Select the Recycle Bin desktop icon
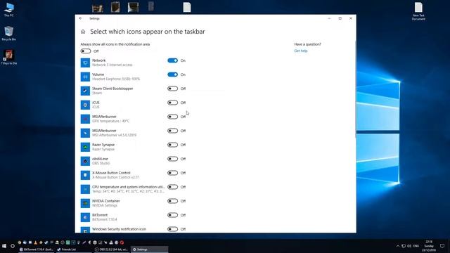The height and width of the screenshot is (253, 450). click(9, 33)
